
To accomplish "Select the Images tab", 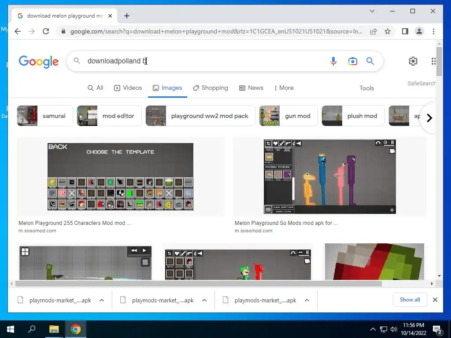I will click(x=167, y=88).
